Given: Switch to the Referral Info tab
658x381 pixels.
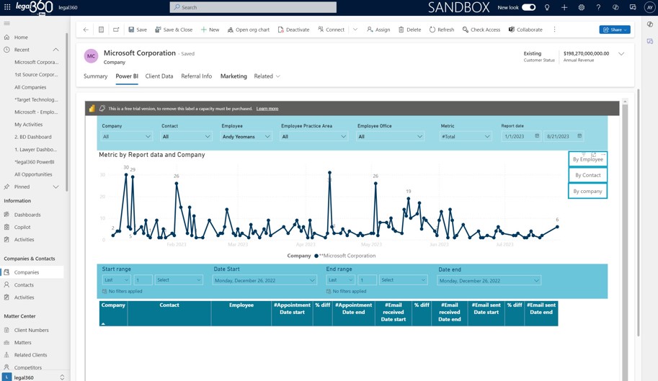Looking at the screenshot, I should (x=197, y=76).
